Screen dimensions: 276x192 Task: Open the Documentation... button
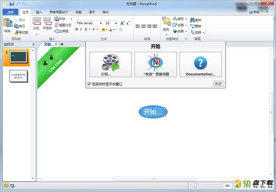click(201, 64)
